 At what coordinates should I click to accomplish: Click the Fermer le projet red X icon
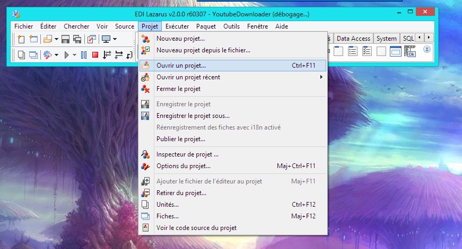[145, 89]
